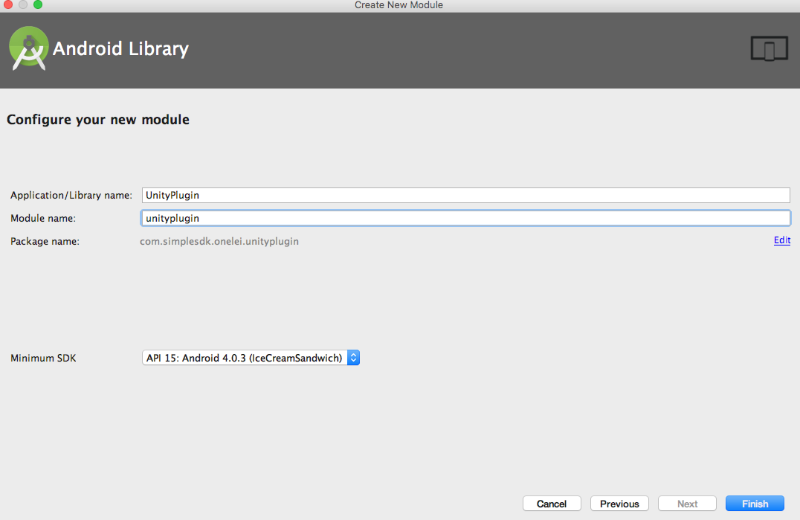The image size is (800, 520).
Task: Click the package name com.simplesdk.onelei.unityplugin text
Action: click(x=219, y=241)
